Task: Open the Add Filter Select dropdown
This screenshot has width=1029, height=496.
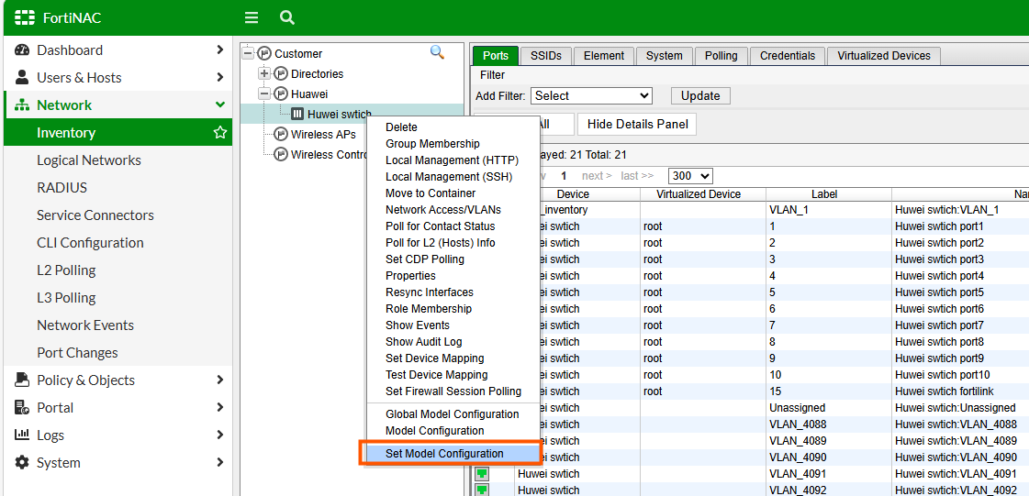Action: (591, 95)
